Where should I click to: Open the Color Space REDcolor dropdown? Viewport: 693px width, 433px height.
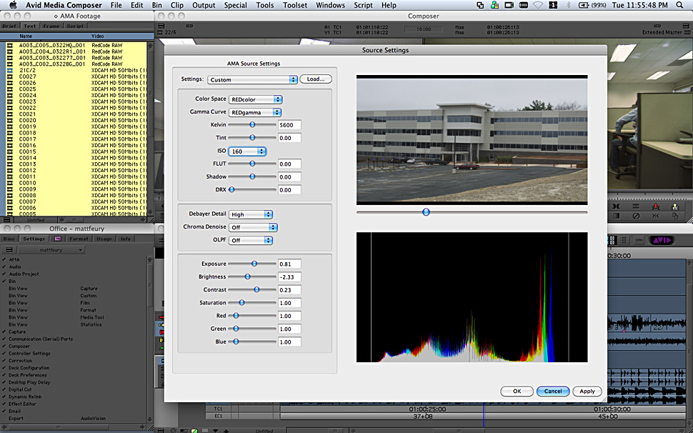click(256, 99)
